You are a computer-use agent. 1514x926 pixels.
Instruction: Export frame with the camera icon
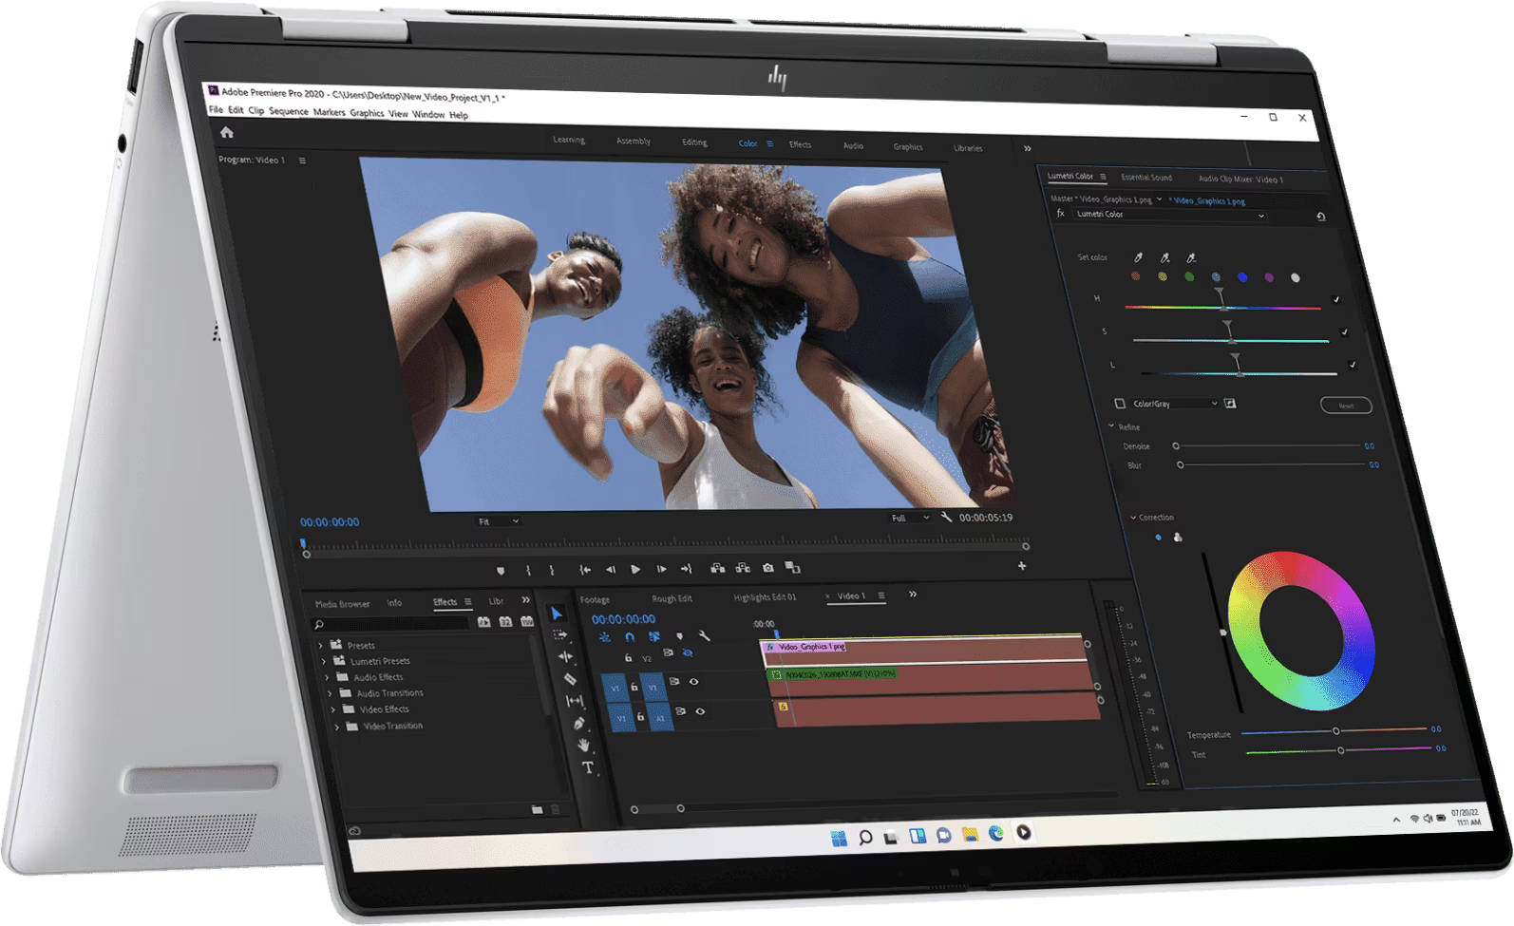[x=767, y=568]
